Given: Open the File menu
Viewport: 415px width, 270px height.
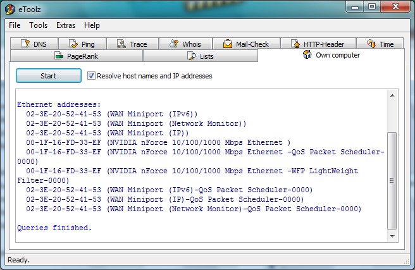Looking at the screenshot, I should coord(15,25).
